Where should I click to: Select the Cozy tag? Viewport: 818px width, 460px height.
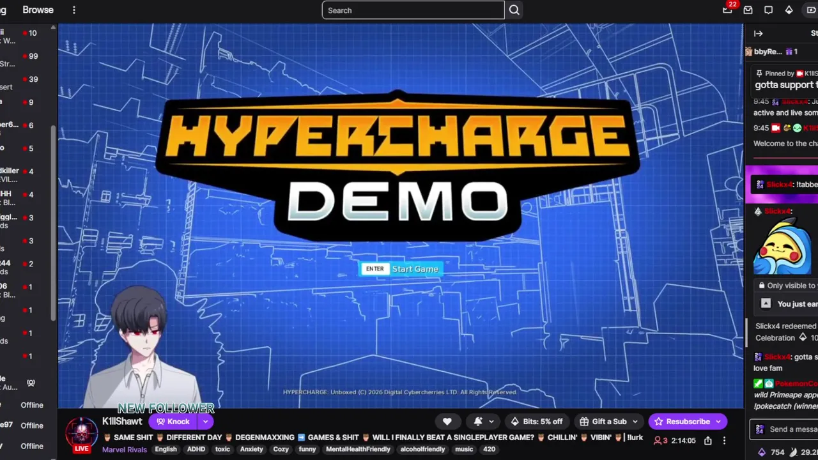[x=281, y=449]
